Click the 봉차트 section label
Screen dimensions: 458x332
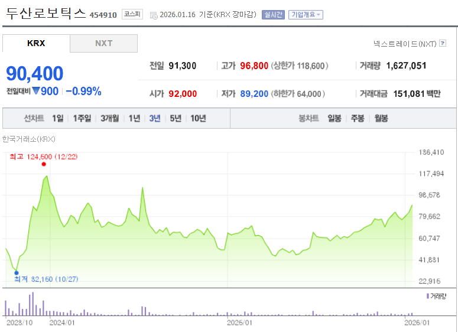click(x=308, y=118)
